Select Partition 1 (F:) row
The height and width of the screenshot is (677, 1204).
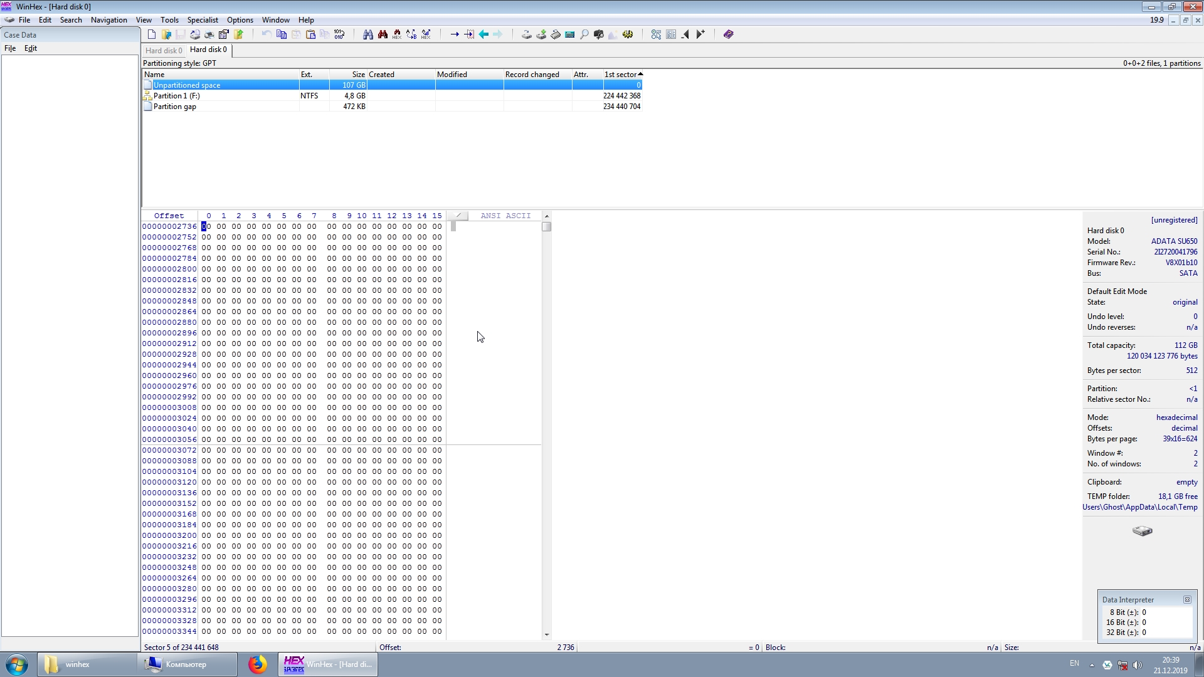click(177, 96)
